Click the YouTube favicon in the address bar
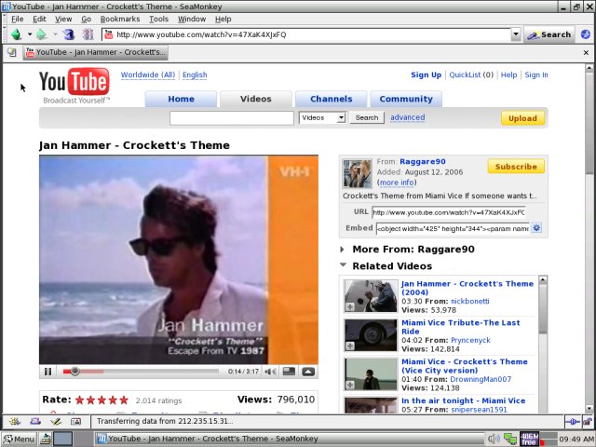Image resolution: width=596 pixels, height=447 pixels. (x=109, y=34)
